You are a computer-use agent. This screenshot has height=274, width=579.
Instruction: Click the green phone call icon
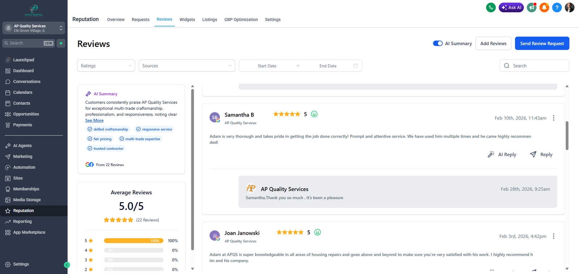pos(491,7)
